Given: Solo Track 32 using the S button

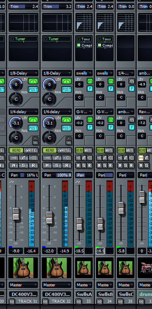Looking at the screenshot, I should pyautogui.click(x=57, y=165).
